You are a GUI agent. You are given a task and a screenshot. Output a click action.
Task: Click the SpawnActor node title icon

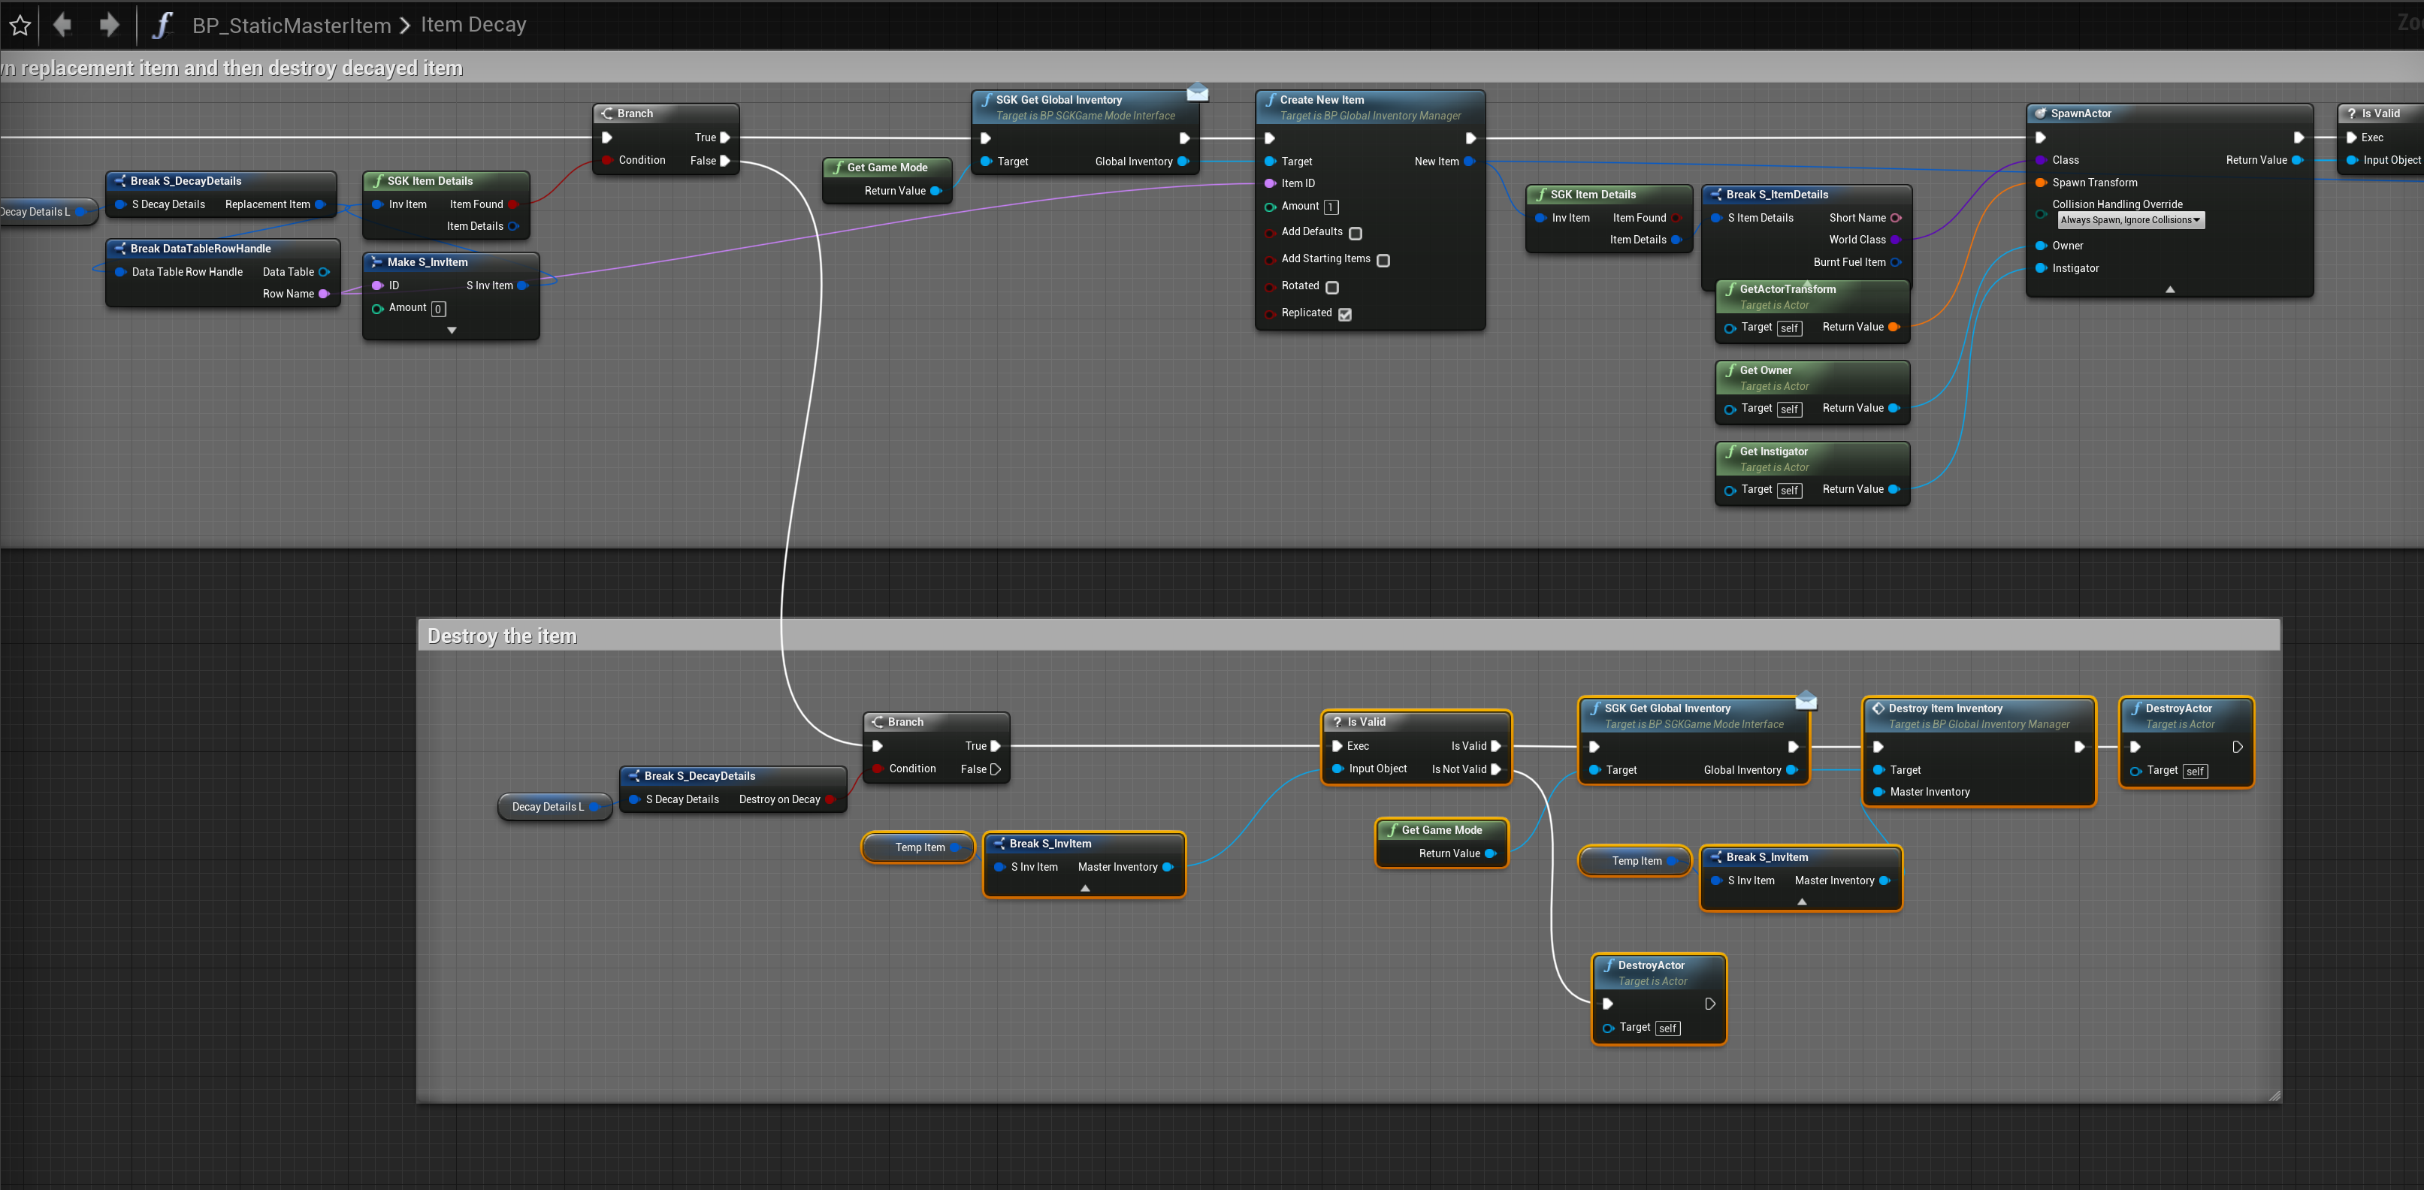click(x=2040, y=114)
